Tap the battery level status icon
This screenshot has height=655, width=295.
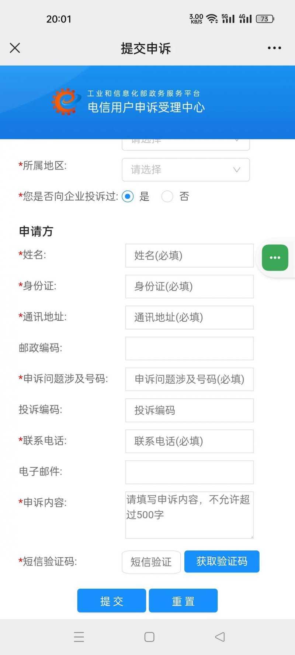(265, 19)
